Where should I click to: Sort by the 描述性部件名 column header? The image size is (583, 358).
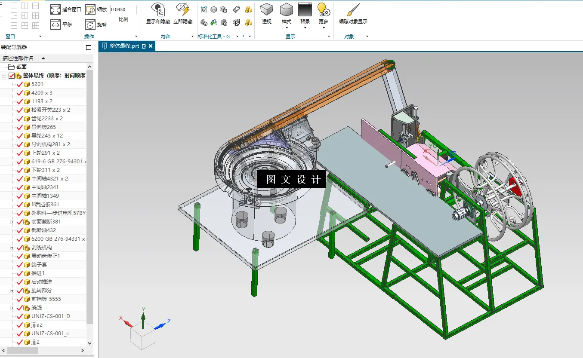46,58
